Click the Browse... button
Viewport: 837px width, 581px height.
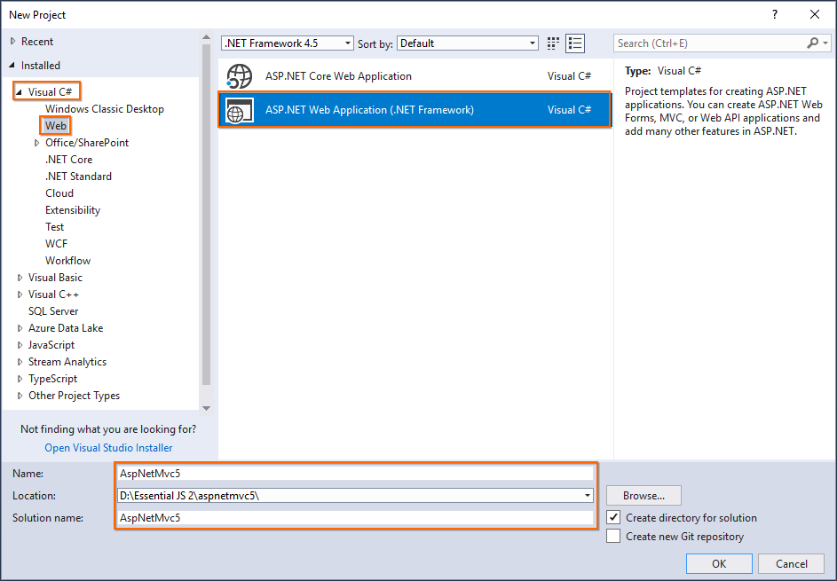pyautogui.click(x=644, y=496)
